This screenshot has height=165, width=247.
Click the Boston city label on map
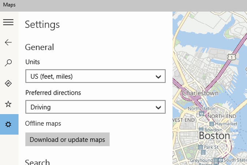coord(214,136)
